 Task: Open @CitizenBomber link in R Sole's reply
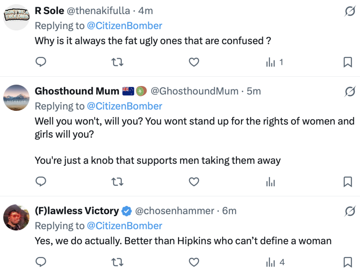coord(124,26)
